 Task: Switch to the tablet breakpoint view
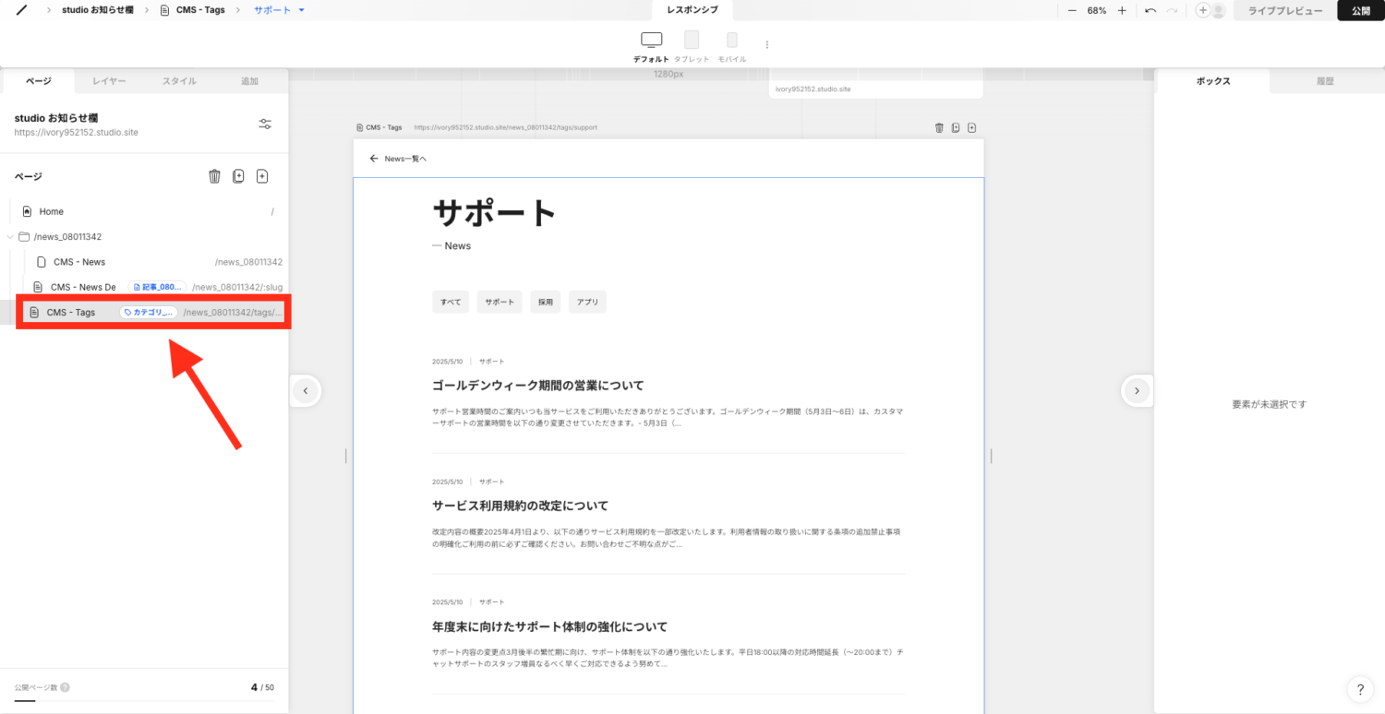coord(691,42)
